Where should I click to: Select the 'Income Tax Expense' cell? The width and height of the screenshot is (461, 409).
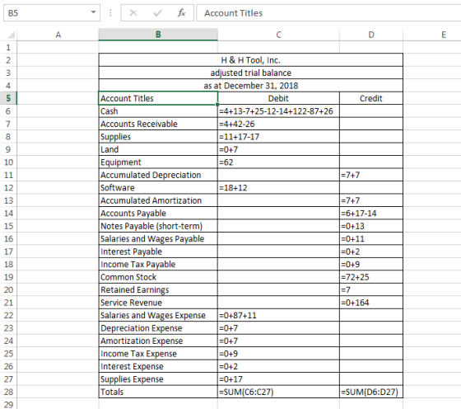[158, 354]
